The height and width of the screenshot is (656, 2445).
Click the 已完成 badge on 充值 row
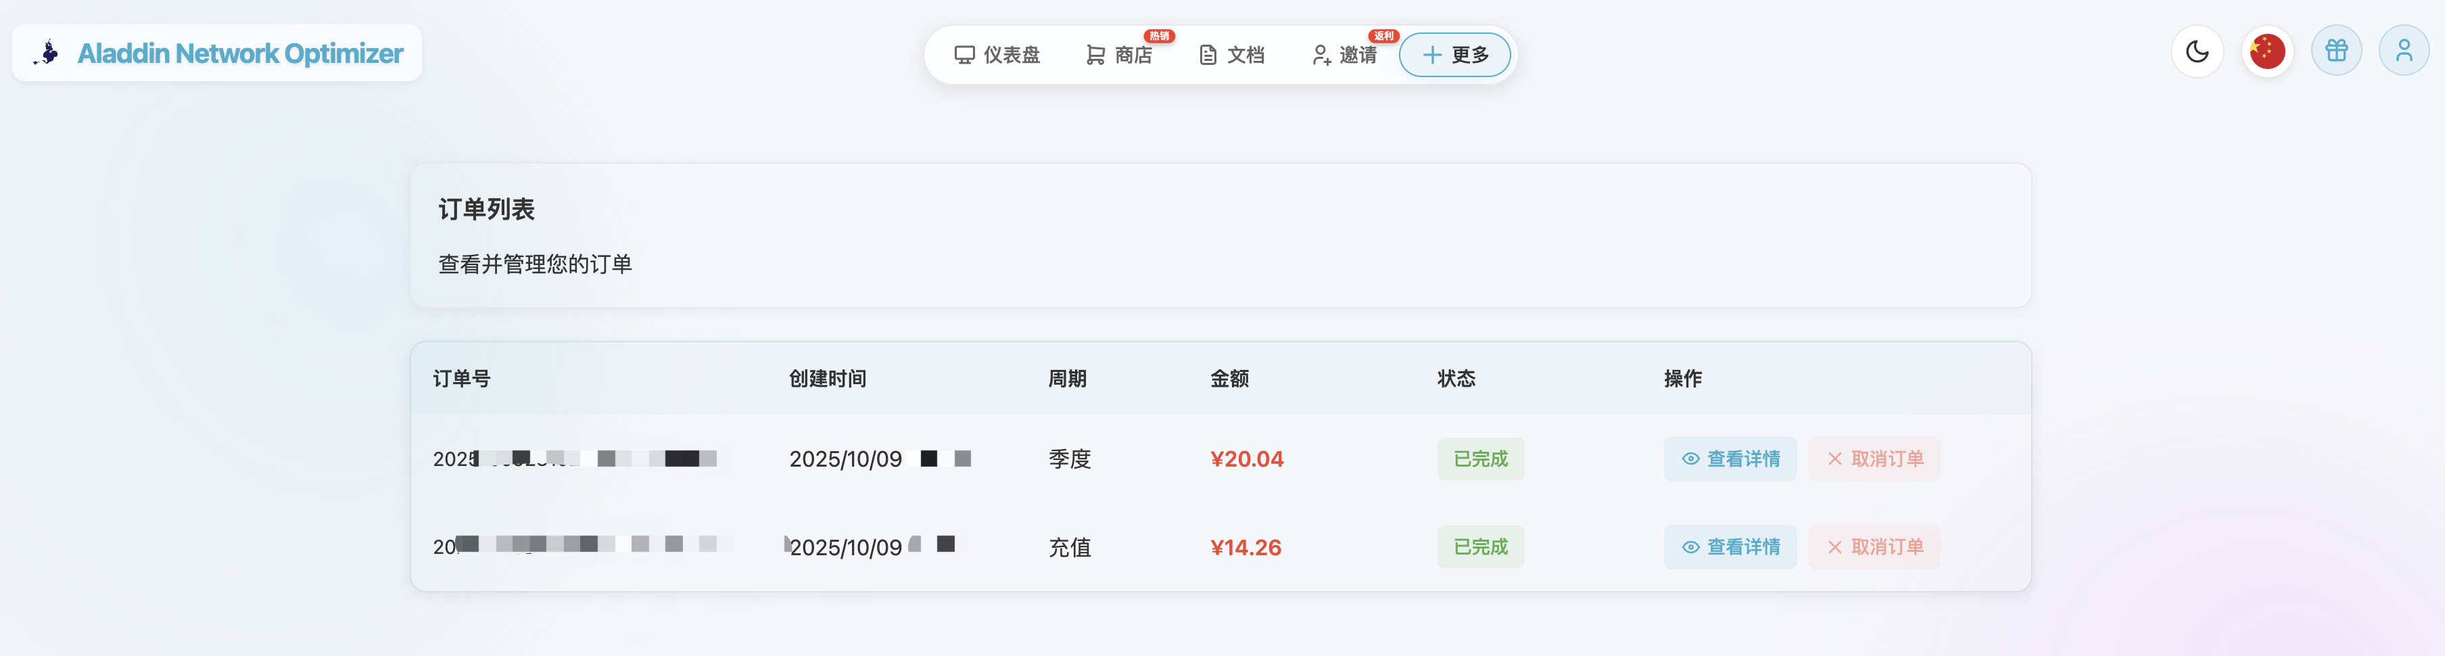point(1479,548)
